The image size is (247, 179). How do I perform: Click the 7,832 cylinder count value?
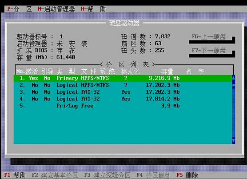pyautogui.click(x=163, y=36)
